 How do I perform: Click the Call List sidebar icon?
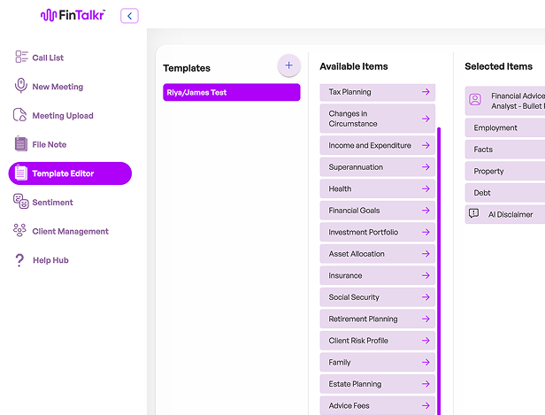point(22,58)
